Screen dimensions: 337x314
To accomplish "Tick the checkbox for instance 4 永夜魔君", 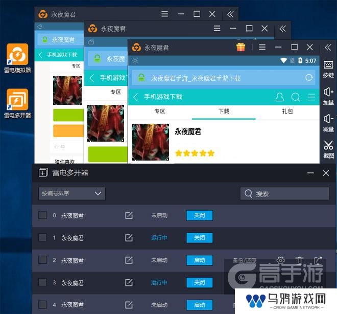I will click(x=42, y=304).
